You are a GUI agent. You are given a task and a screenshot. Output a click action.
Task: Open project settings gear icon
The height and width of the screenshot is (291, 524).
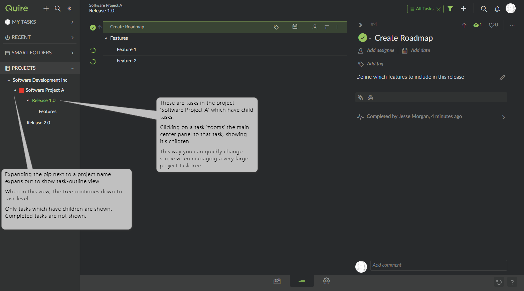point(327,281)
